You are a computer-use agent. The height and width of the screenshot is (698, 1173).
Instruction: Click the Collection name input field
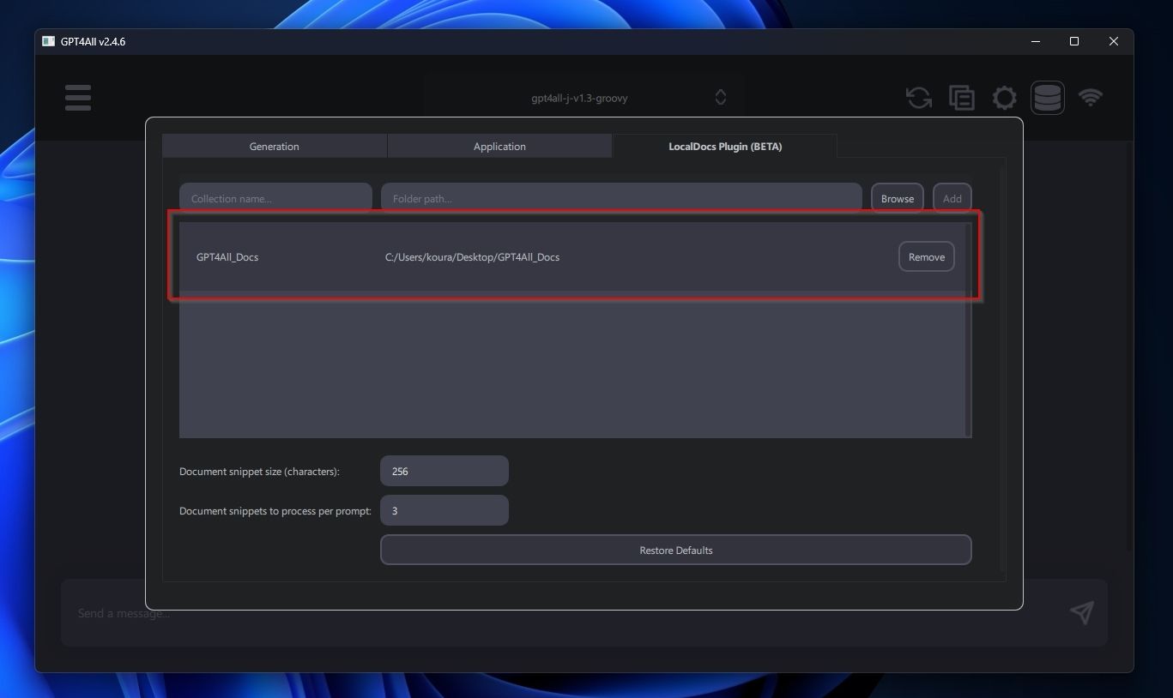[x=275, y=198]
